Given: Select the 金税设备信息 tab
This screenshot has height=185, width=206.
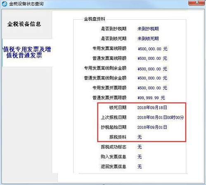Looking at the screenshot, I should point(24,24).
